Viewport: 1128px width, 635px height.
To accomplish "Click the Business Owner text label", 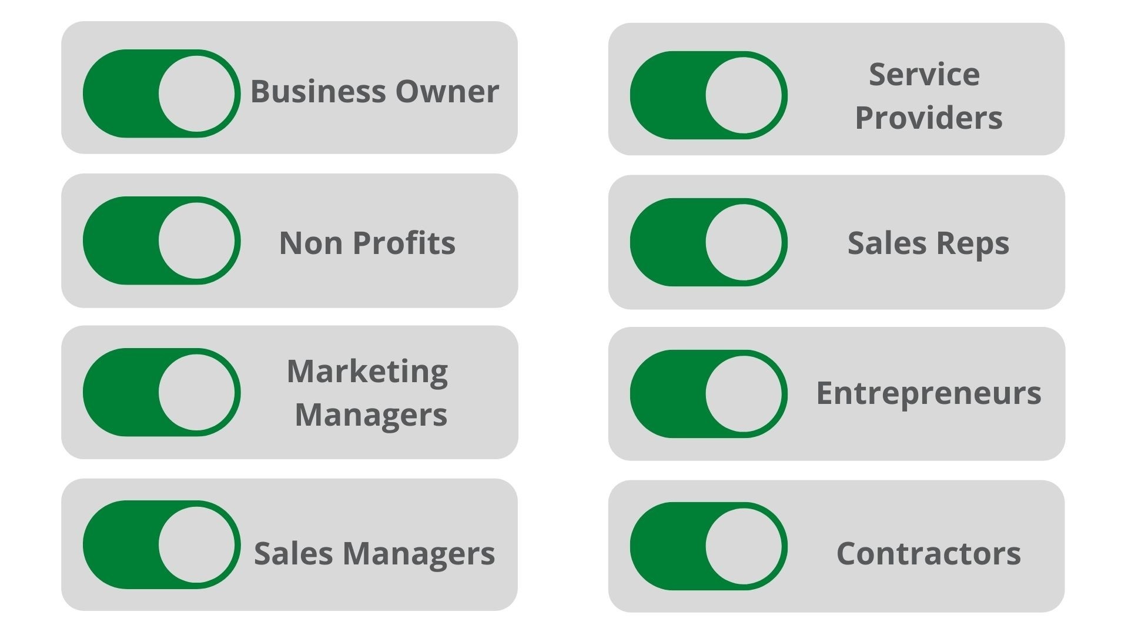I will 374,91.
